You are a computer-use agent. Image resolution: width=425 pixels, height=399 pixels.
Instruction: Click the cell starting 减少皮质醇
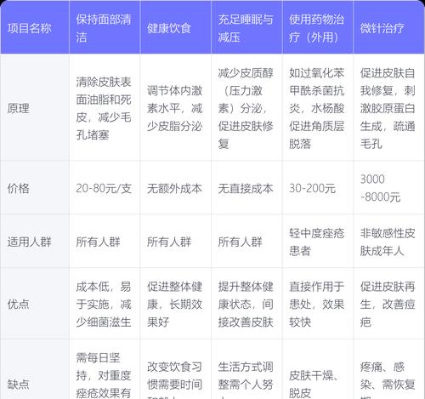246,108
